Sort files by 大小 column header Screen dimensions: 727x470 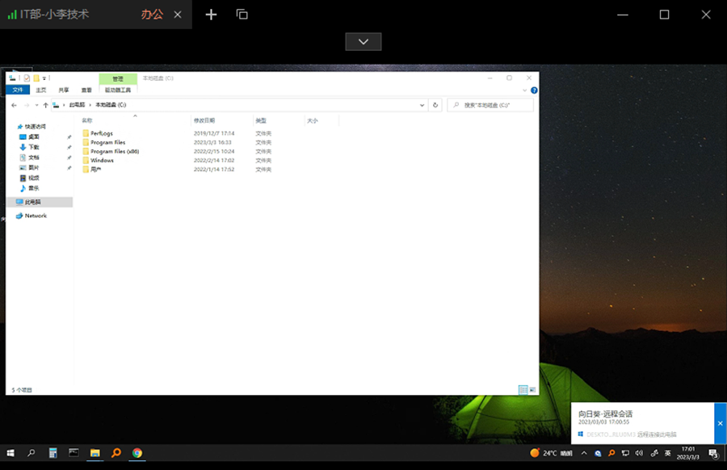click(313, 120)
